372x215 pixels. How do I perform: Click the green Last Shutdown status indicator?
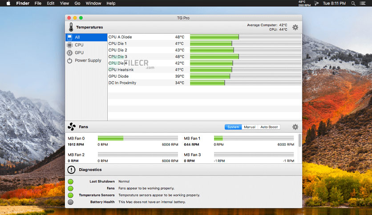tap(70, 182)
